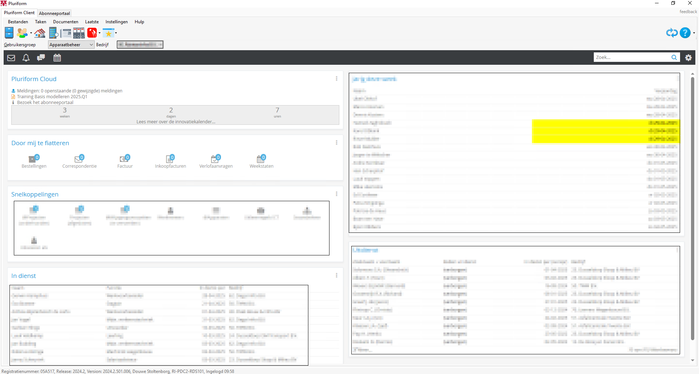This screenshot has width=699, height=374.
Task: Open the ring binders toolbar icon
Action: point(79,33)
